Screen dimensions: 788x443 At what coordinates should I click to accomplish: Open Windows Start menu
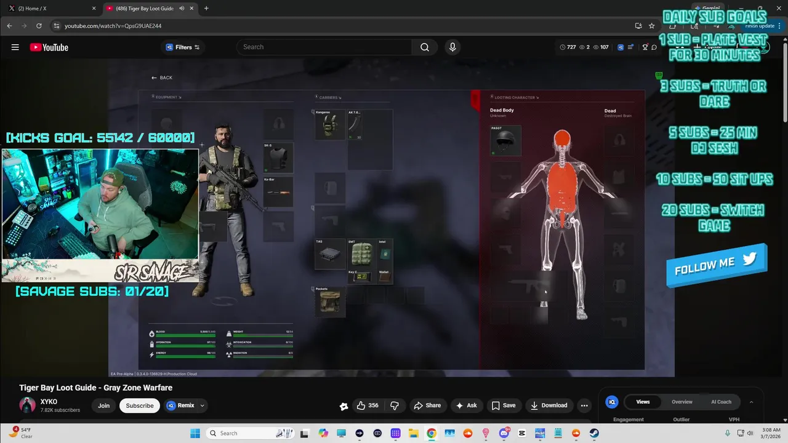(x=195, y=433)
